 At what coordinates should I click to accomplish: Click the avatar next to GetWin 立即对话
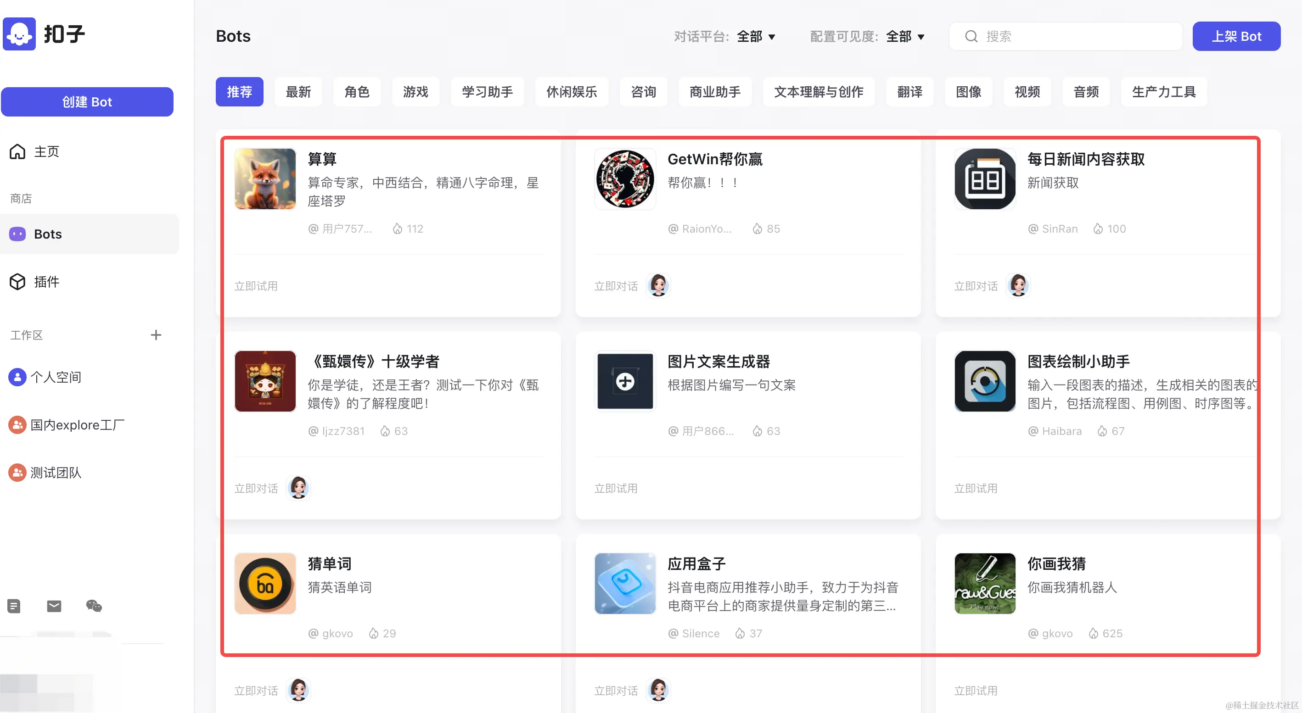coord(658,286)
